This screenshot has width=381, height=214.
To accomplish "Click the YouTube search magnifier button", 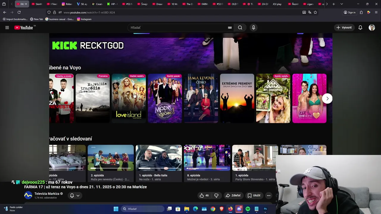I will click(x=240, y=28).
